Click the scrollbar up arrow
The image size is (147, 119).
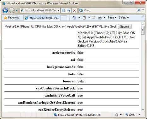click(x=143, y=24)
